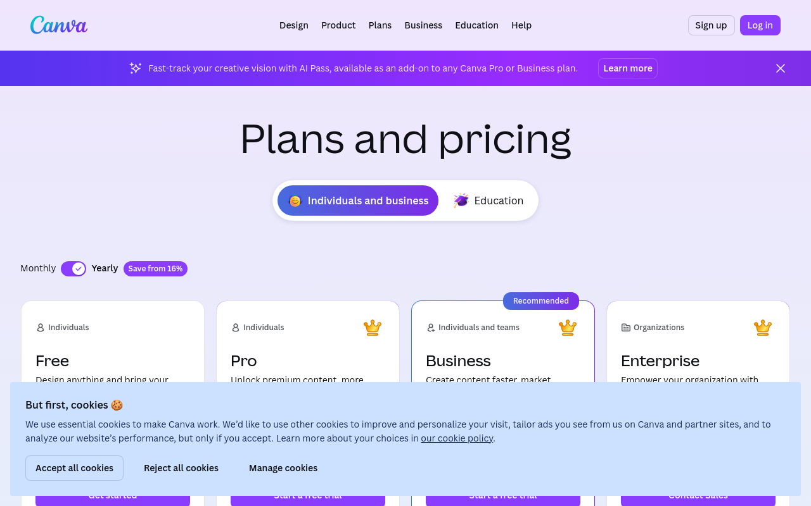Click the sparkle AI icon in the purple banner
This screenshot has height=506, width=811.
pyautogui.click(x=135, y=68)
